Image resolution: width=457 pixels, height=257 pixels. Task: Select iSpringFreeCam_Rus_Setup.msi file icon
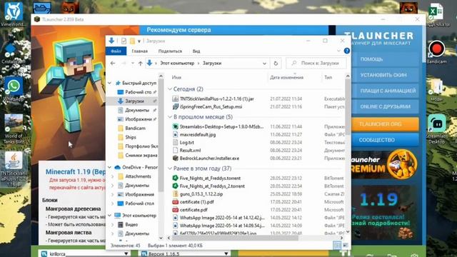175,106
